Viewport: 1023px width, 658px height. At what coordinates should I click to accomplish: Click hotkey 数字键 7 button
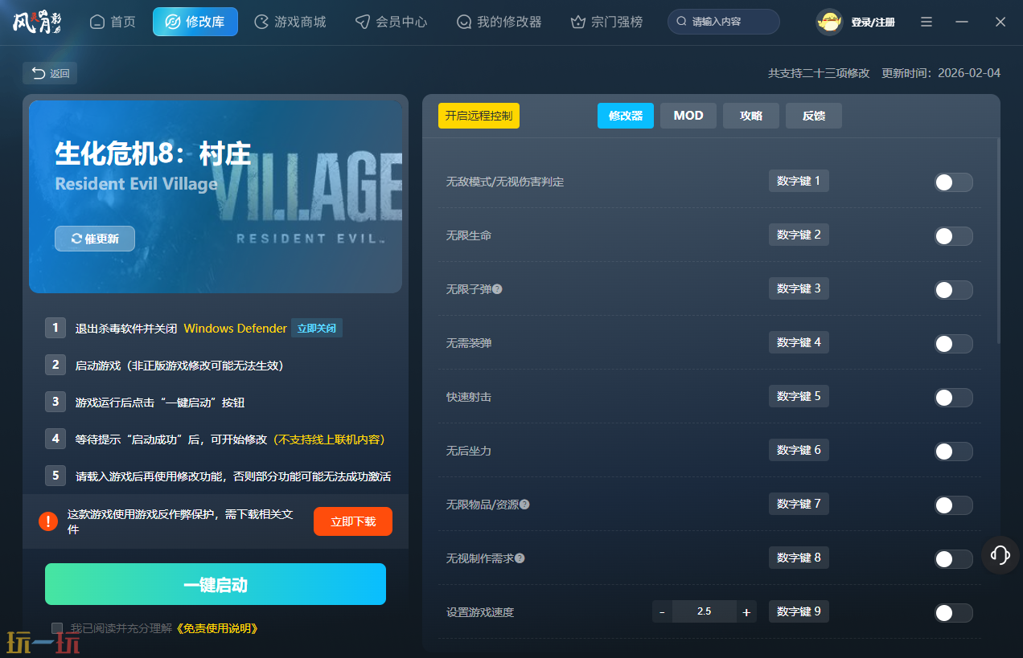pyautogui.click(x=799, y=504)
